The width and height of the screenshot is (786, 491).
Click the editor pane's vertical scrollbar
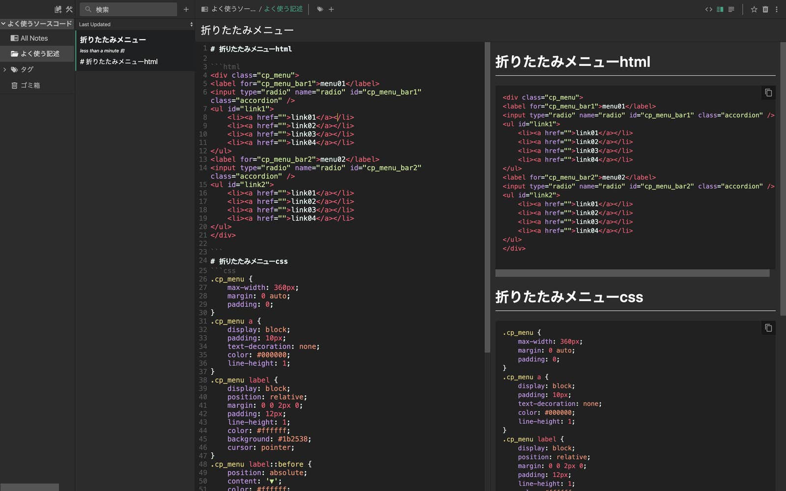[x=487, y=197]
